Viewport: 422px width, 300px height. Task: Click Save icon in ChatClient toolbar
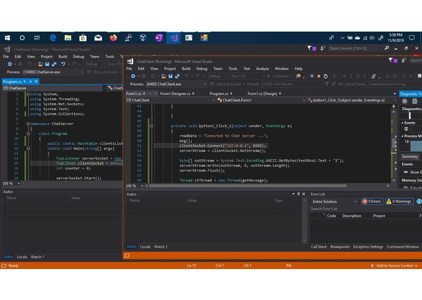(x=171, y=76)
